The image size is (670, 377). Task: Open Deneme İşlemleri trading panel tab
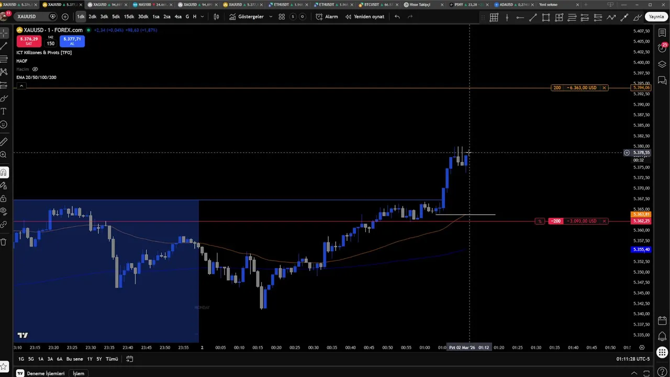tap(41, 373)
